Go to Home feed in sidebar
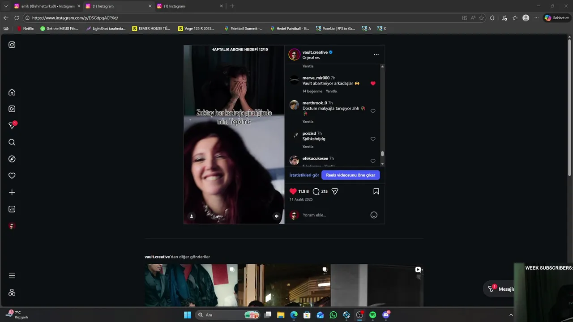The width and height of the screenshot is (573, 322). 12,92
